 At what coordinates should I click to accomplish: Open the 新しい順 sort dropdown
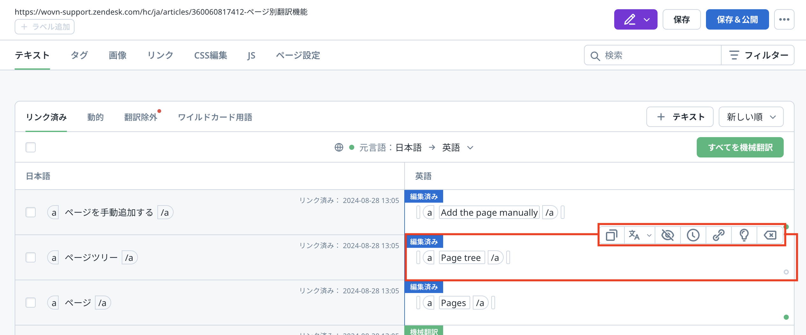point(751,117)
